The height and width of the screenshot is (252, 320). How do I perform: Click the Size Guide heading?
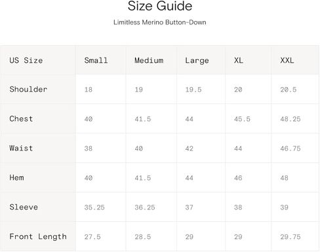coord(160,6)
